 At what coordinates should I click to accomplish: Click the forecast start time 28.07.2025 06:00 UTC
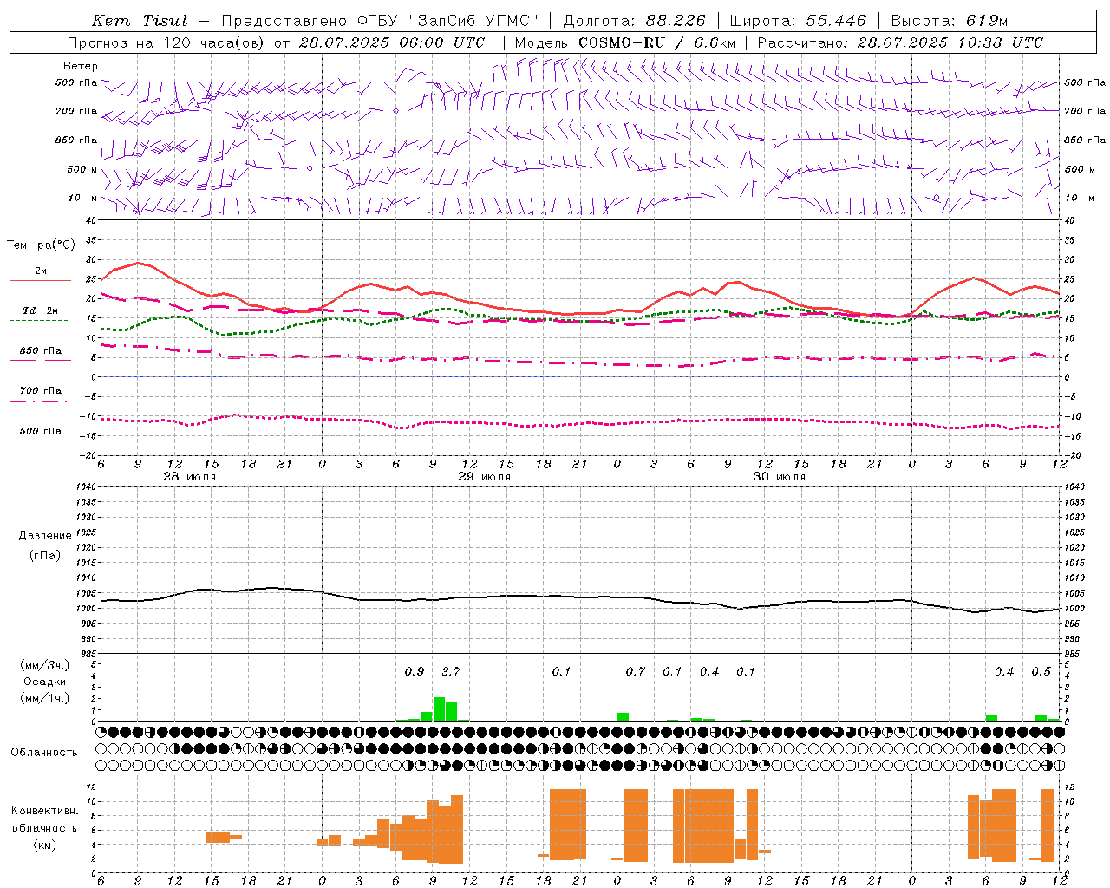tap(392, 42)
